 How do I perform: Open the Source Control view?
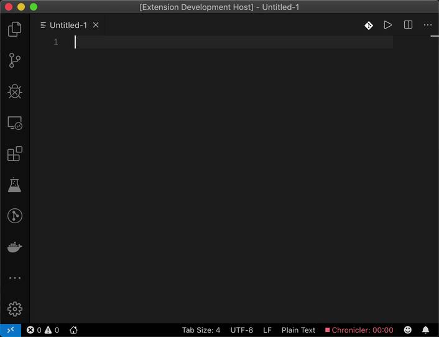14,60
